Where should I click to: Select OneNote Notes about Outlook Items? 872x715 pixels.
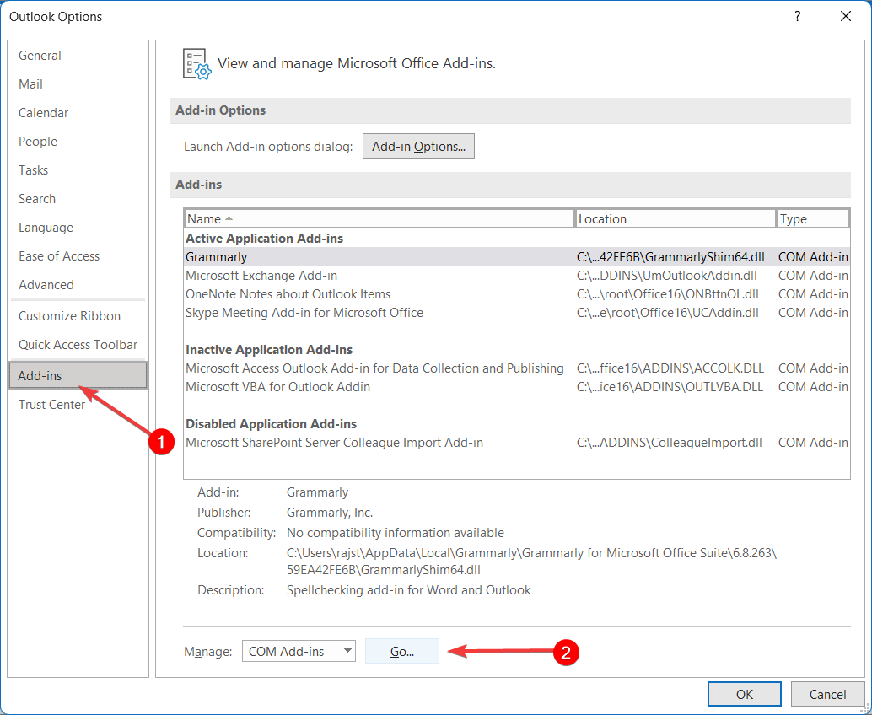517,294
